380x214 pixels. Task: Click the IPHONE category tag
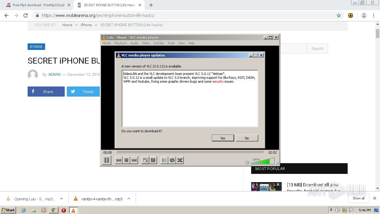point(36,47)
